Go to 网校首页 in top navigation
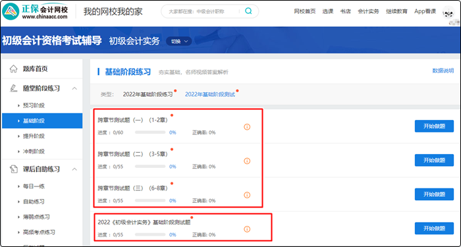The width and height of the screenshot is (461, 247). pyautogui.click(x=304, y=11)
